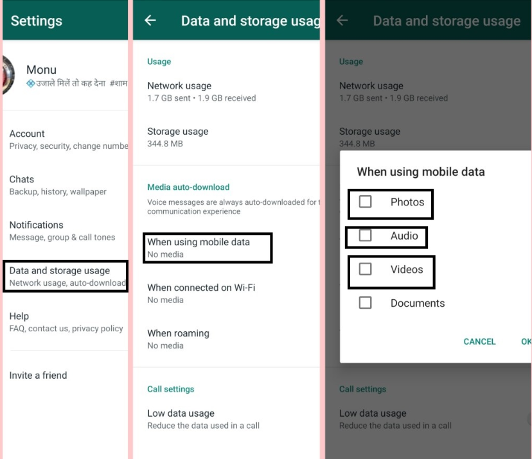Enable auto-download for Documents

click(364, 302)
